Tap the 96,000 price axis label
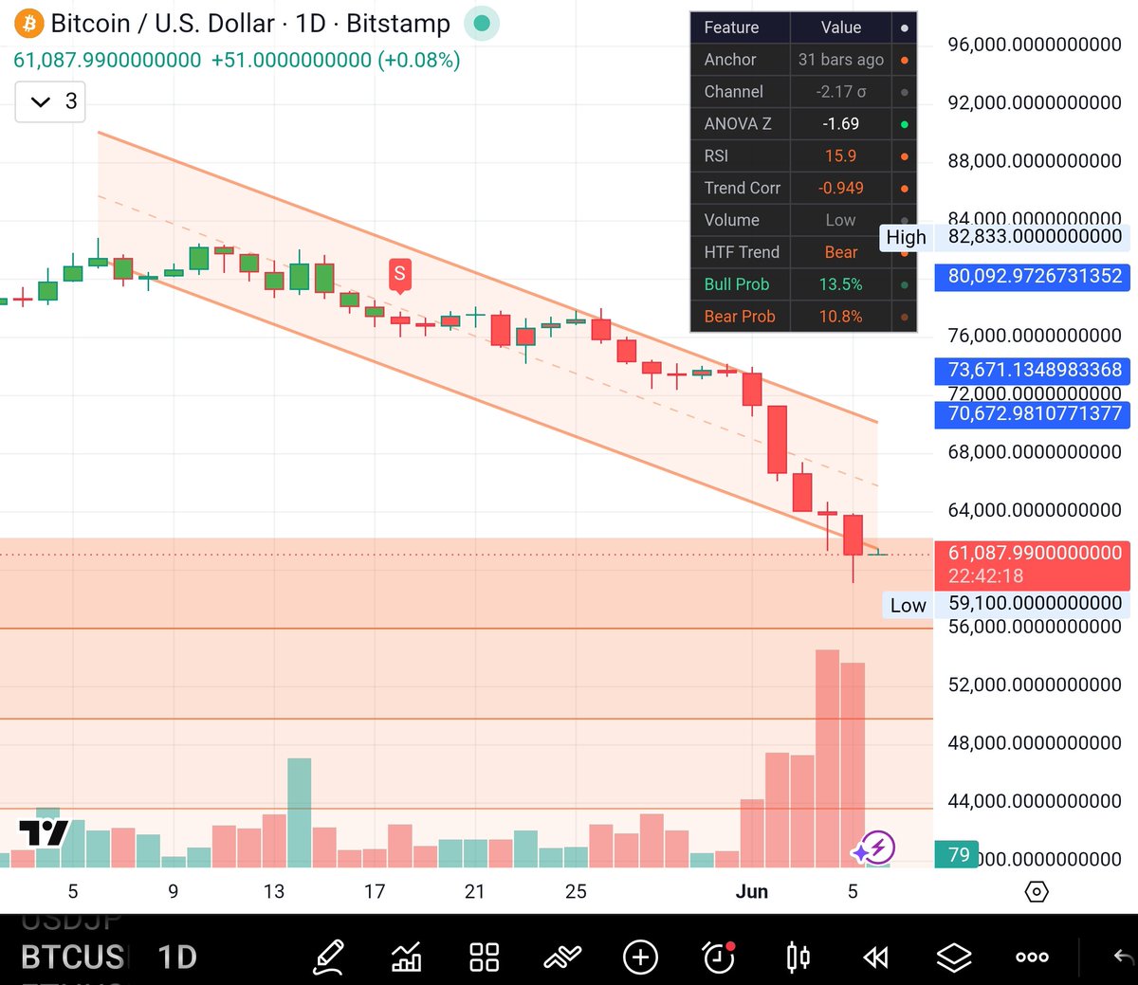 coord(1035,45)
